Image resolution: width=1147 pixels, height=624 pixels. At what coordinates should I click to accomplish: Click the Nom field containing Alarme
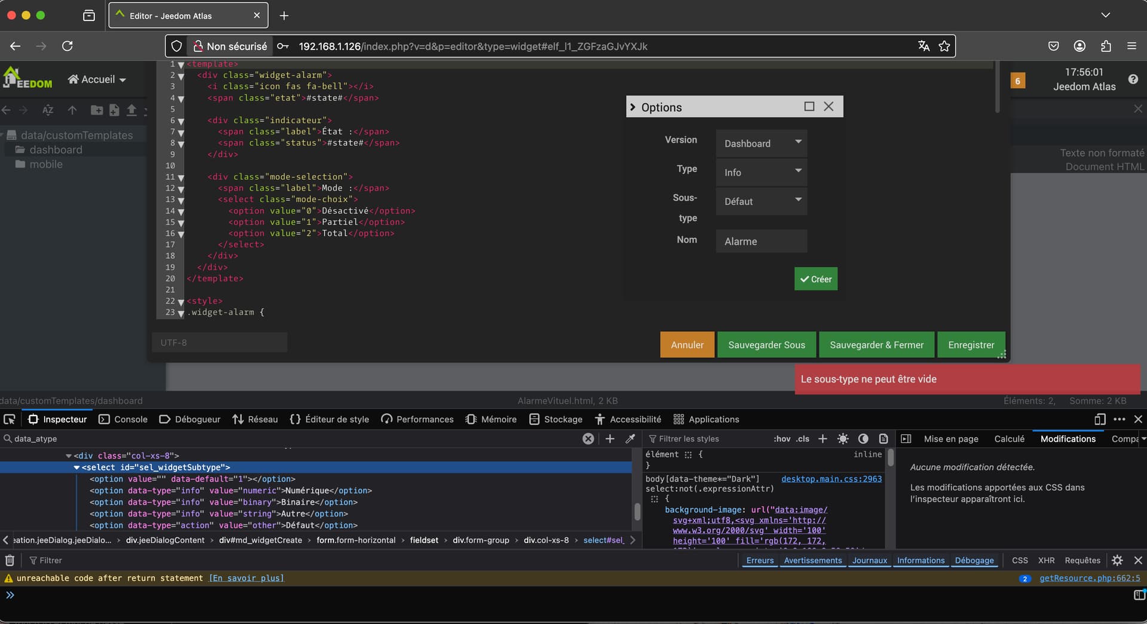[761, 241]
